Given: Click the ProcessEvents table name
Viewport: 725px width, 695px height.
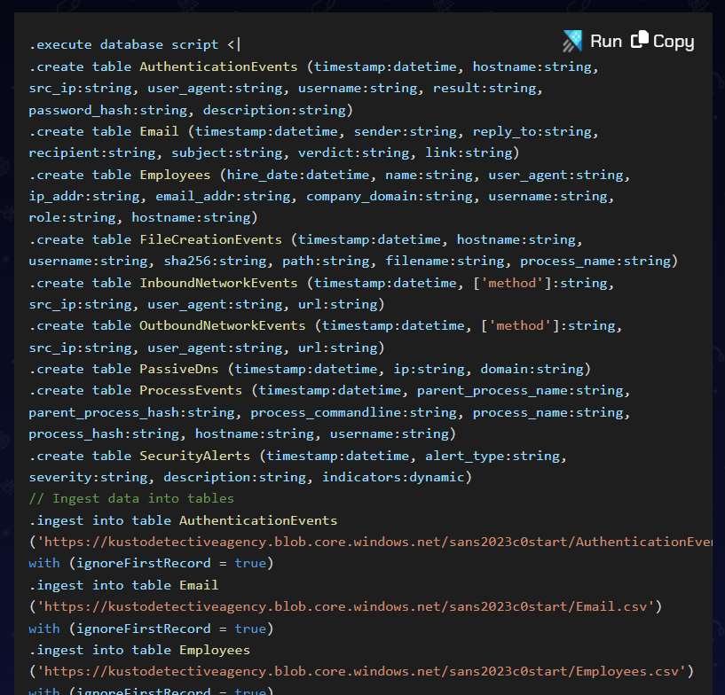Looking at the screenshot, I should (x=191, y=391).
